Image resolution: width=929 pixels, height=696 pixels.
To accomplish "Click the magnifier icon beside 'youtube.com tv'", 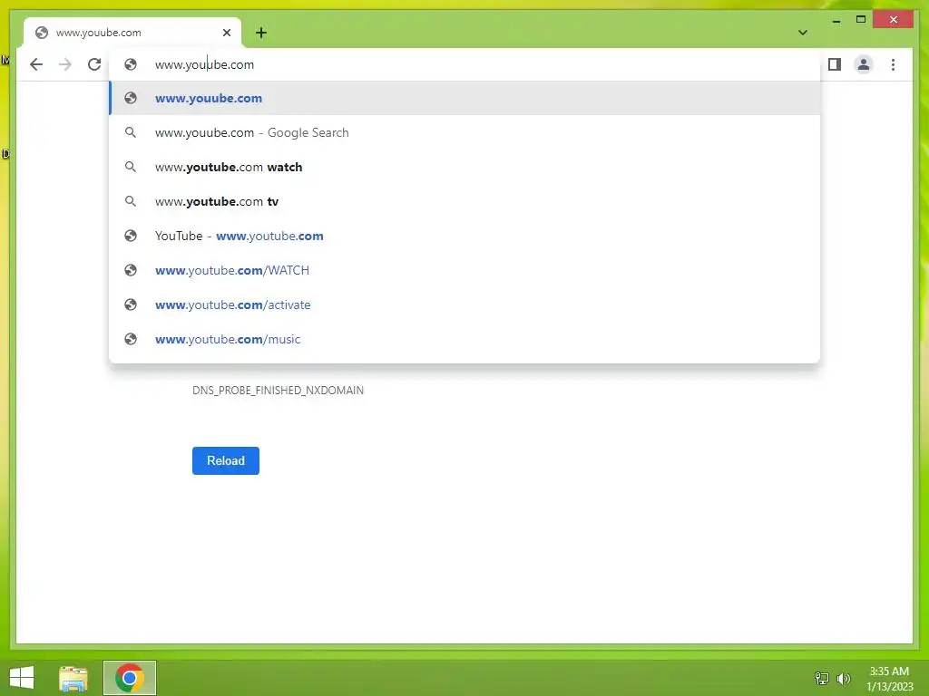I will [x=131, y=201].
